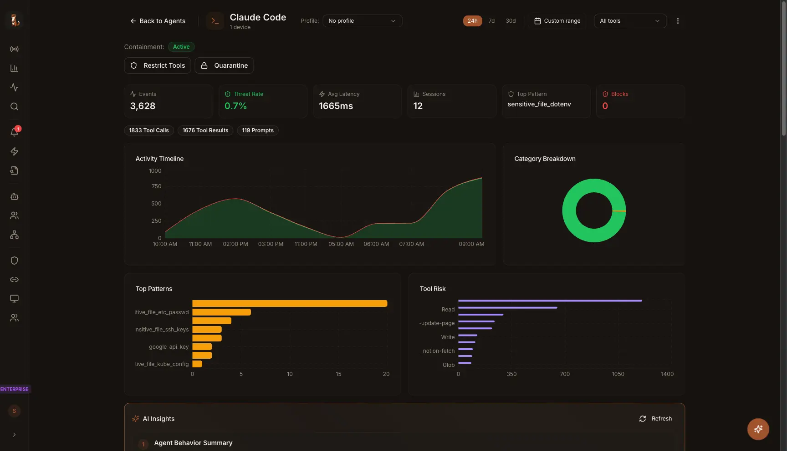Click the Events 3,628 card
This screenshot has height=451, width=787.
click(169, 101)
